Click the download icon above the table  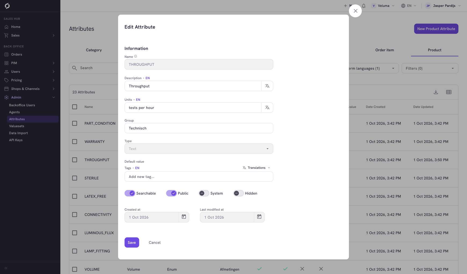point(436,92)
